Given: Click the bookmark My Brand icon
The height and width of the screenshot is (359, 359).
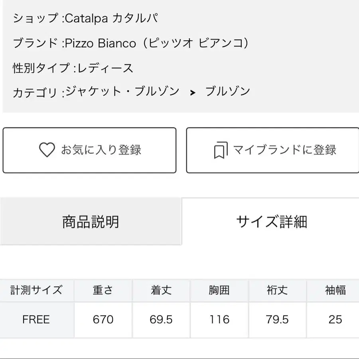Looking at the screenshot, I should coord(221,150).
